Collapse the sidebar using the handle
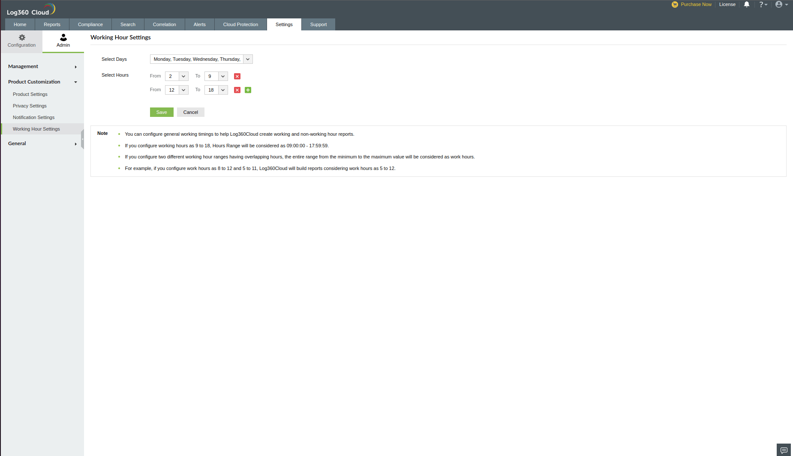This screenshot has height=456, width=793. coord(82,139)
